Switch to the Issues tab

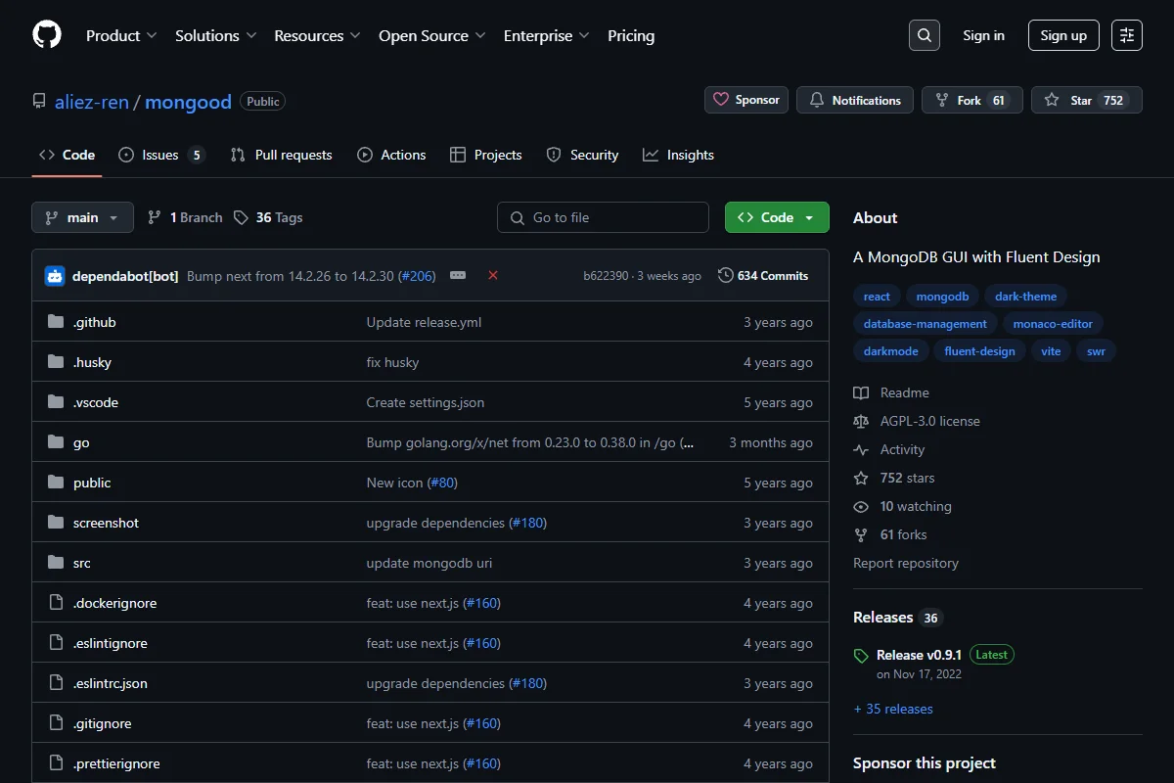[x=161, y=155]
